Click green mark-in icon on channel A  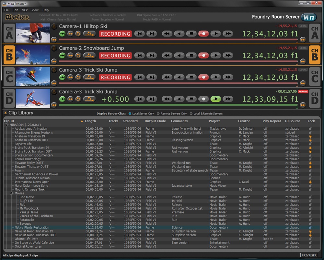pos(62,34)
